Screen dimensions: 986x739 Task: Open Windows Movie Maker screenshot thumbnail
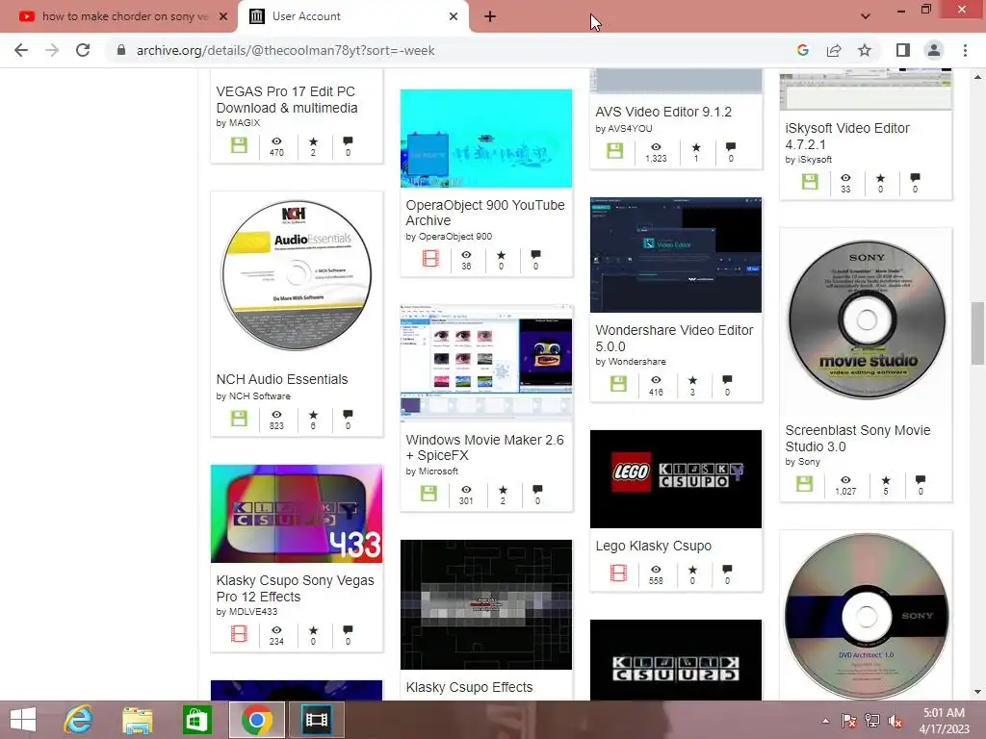click(x=486, y=363)
